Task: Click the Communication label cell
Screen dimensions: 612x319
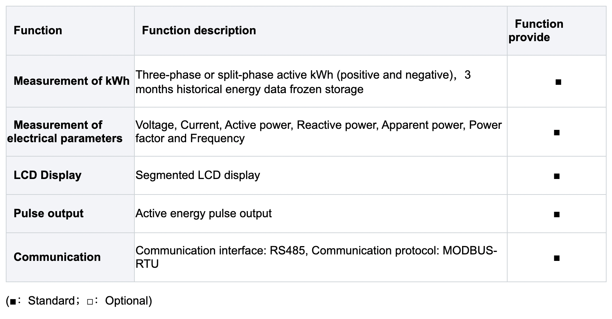Action: point(57,257)
